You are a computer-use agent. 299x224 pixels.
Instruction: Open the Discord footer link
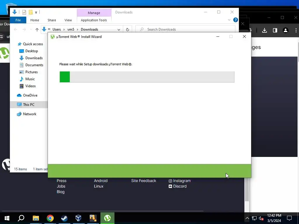click(178, 186)
